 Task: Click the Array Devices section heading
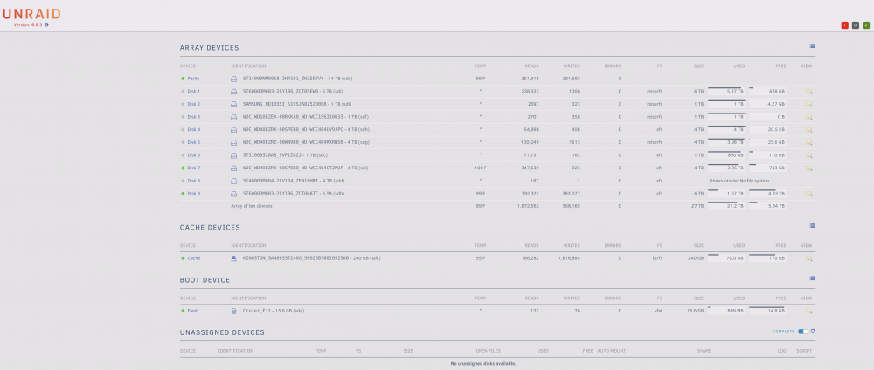[x=209, y=48]
